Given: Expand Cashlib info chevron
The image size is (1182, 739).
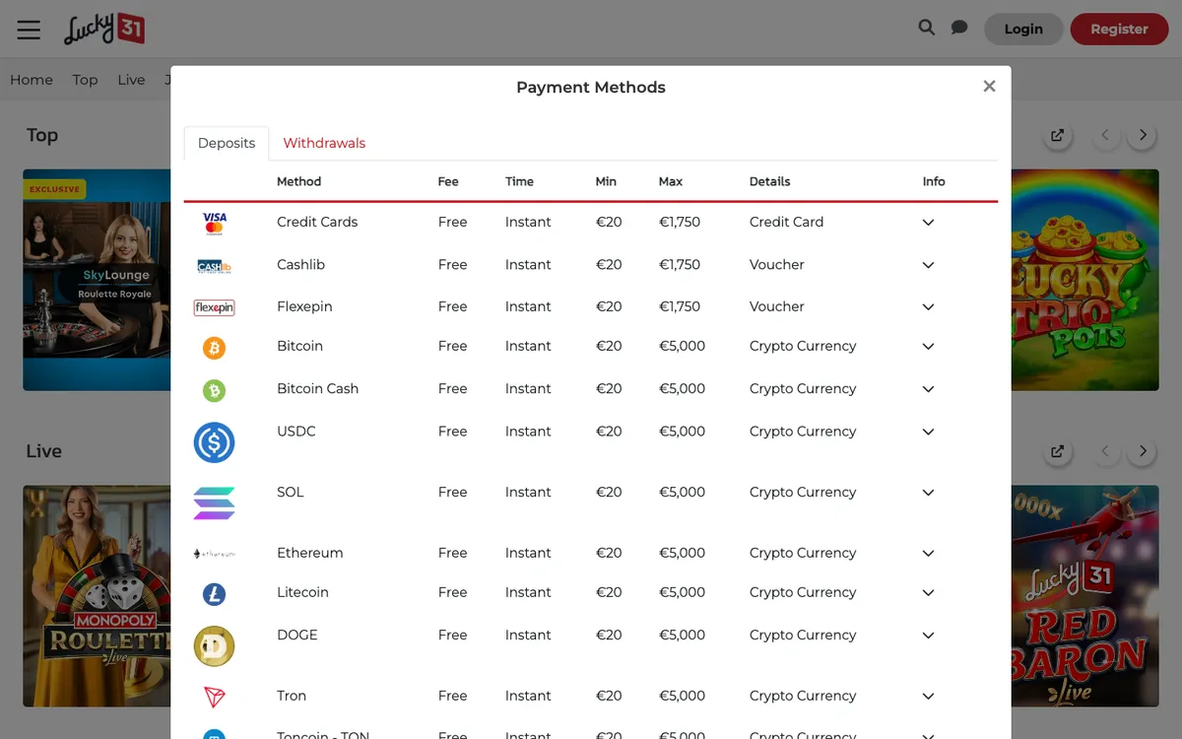Looking at the screenshot, I should tap(928, 265).
